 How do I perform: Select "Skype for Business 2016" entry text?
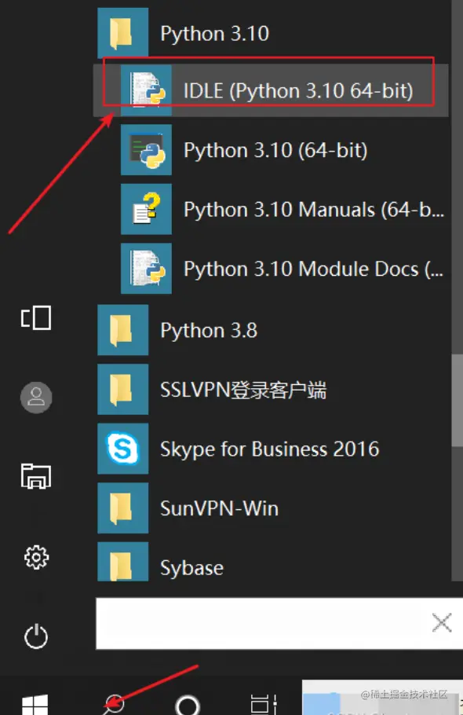(x=269, y=449)
